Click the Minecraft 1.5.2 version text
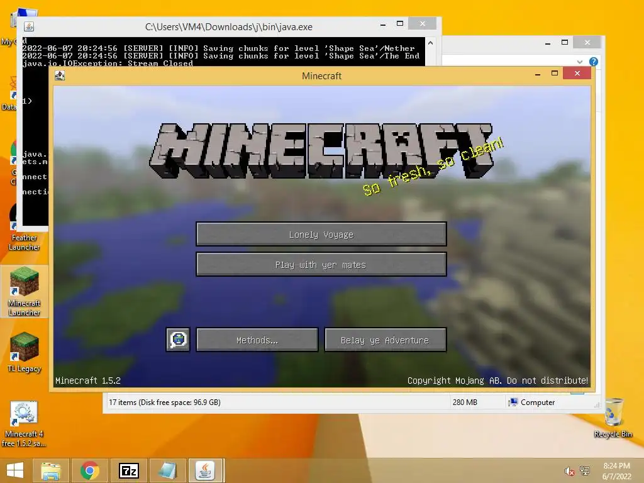This screenshot has width=644, height=483. tap(88, 380)
